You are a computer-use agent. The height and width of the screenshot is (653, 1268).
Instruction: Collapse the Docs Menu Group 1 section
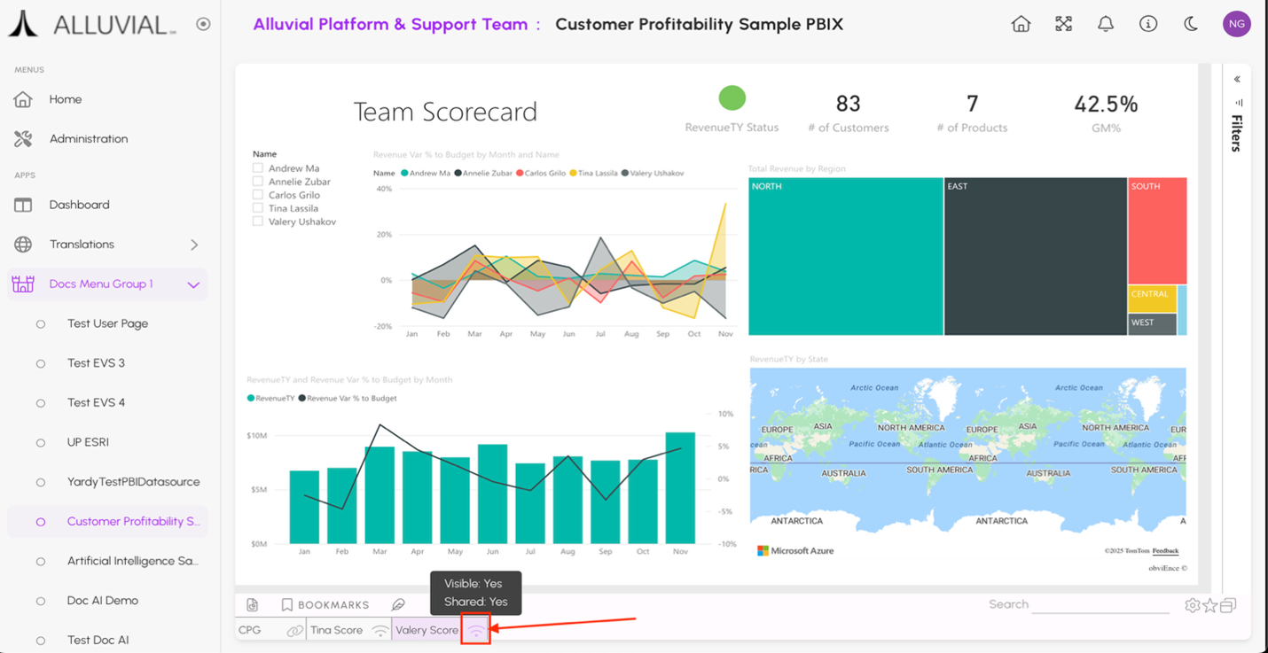tap(193, 284)
